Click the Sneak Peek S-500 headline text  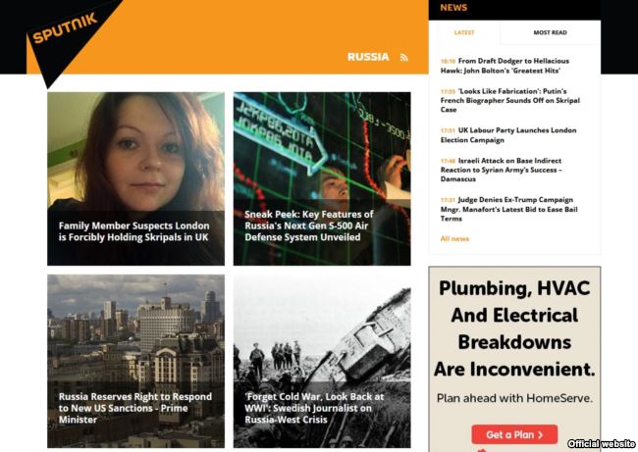(309, 226)
